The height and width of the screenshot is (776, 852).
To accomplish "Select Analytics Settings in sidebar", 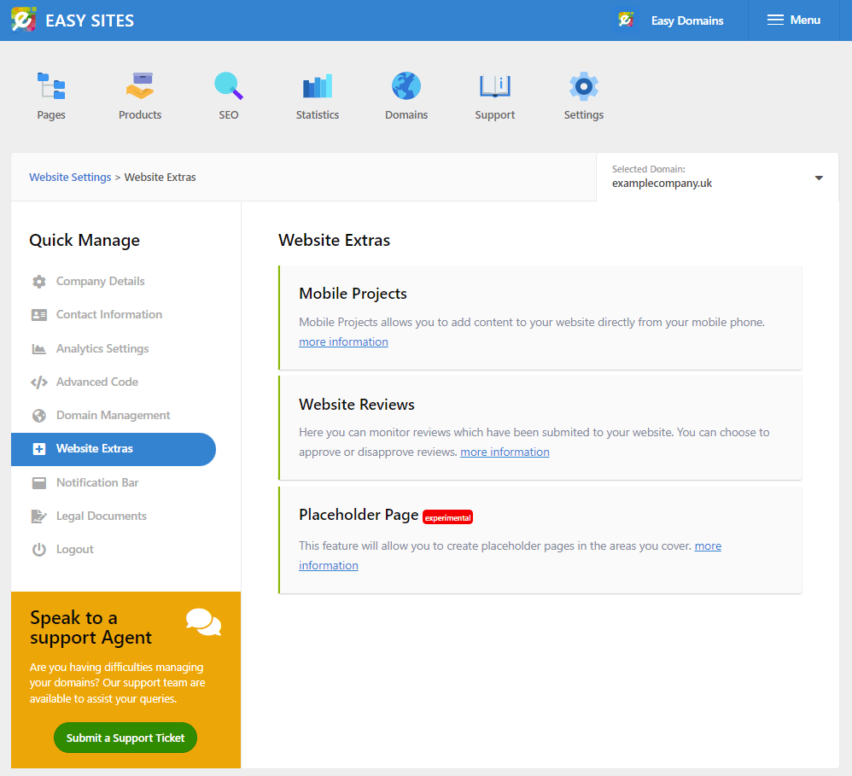I will pyautogui.click(x=102, y=349).
